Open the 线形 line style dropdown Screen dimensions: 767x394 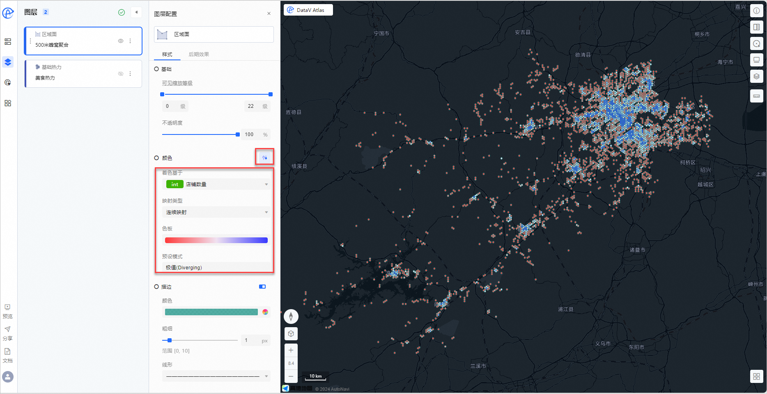pos(216,376)
